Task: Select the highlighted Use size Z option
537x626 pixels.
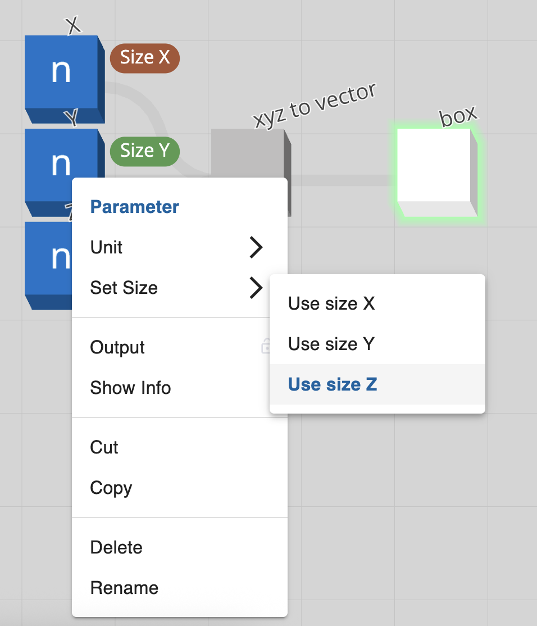Action: [x=333, y=384]
